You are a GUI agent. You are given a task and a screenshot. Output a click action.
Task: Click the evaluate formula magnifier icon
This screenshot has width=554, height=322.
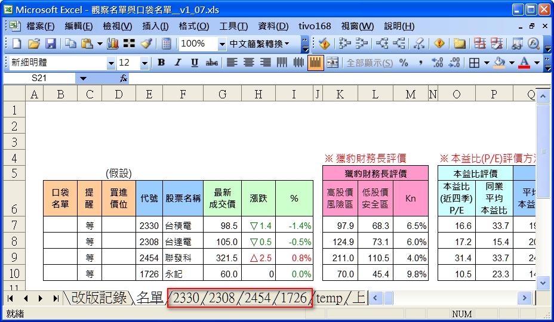(534, 44)
